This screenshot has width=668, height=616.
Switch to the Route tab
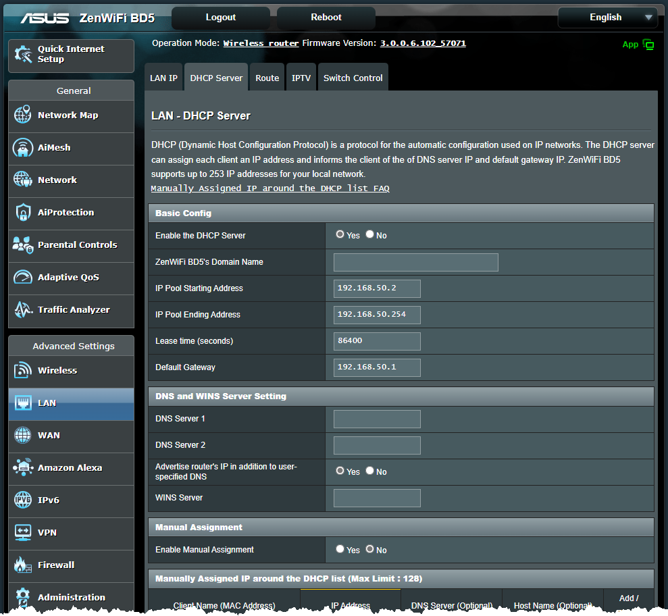[267, 77]
